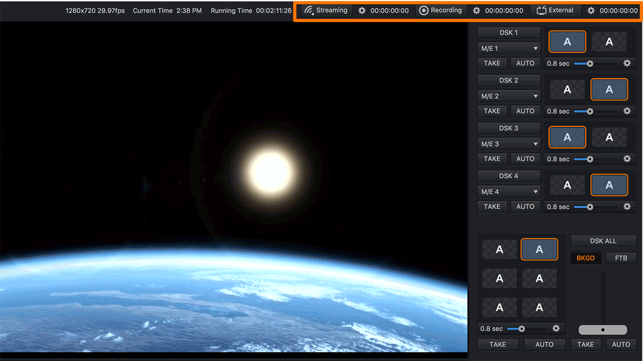Click the DSK 1 button
Screen dimensions: 643x361
coord(509,33)
